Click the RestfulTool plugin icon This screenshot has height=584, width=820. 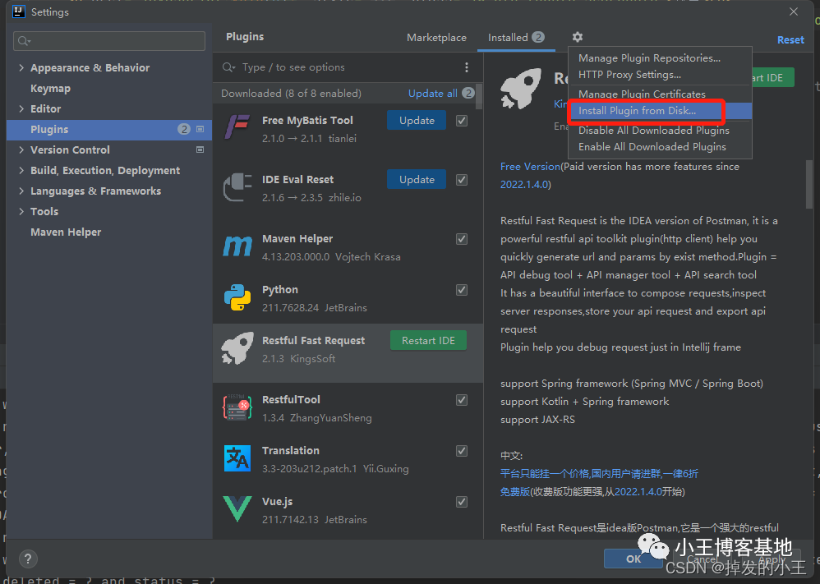[x=237, y=407]
